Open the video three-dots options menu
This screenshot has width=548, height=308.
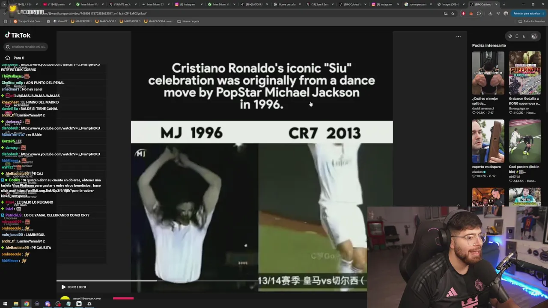[459, 37]
